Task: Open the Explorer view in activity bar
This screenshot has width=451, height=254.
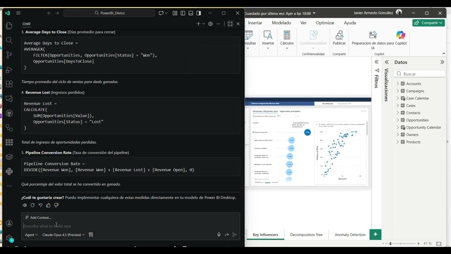Action: (9, 26)
